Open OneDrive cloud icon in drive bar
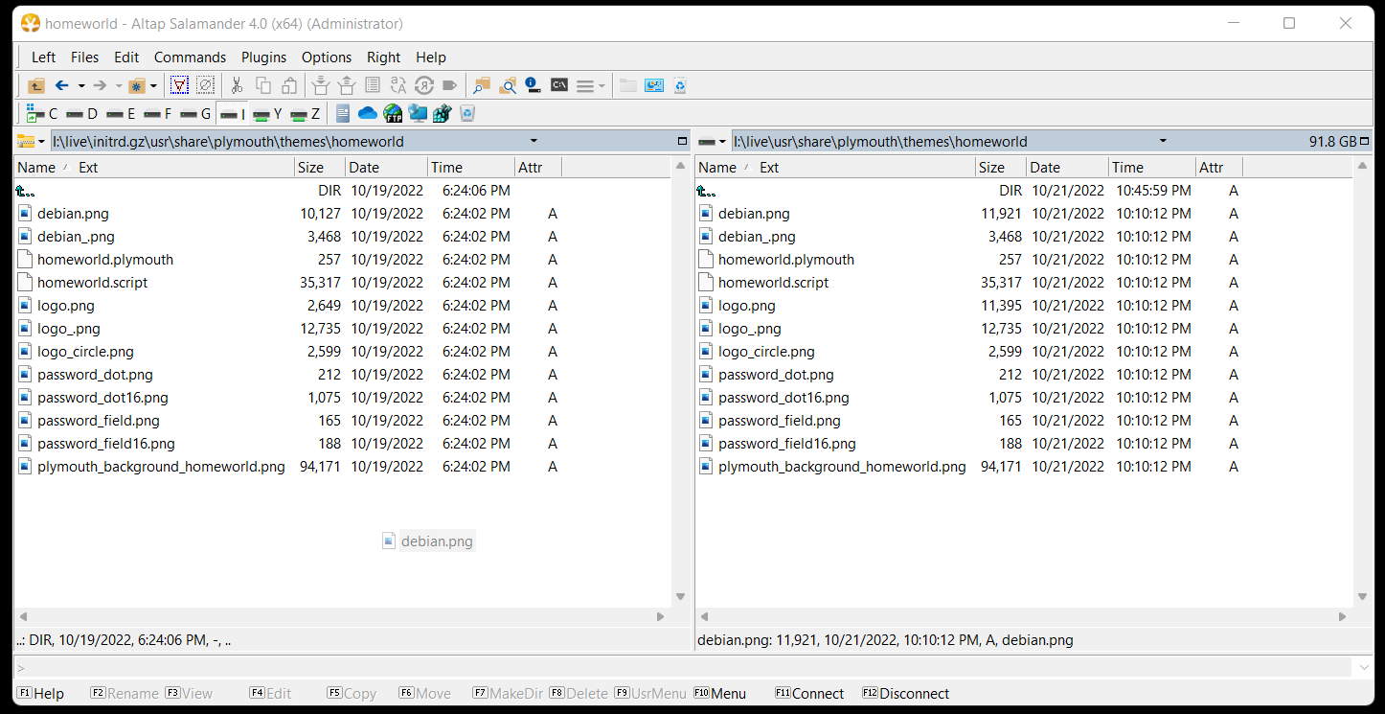The width and height of the screenshot is (1385, 714). pos(368,114)
